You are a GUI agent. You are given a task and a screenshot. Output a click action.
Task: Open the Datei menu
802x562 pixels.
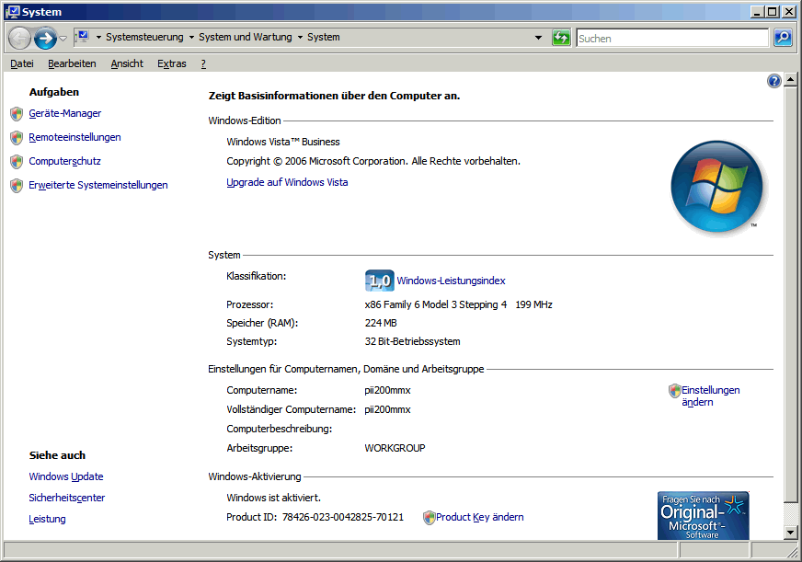(22, 63)
